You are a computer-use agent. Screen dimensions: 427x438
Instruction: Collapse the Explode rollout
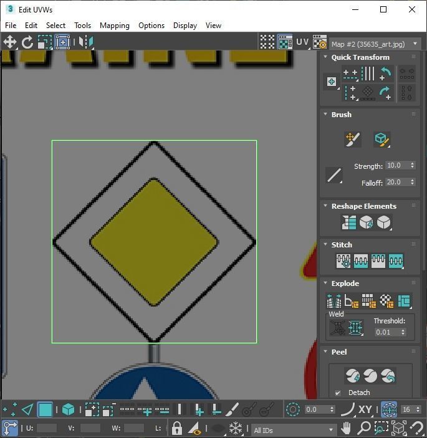(x=325, y=283)
